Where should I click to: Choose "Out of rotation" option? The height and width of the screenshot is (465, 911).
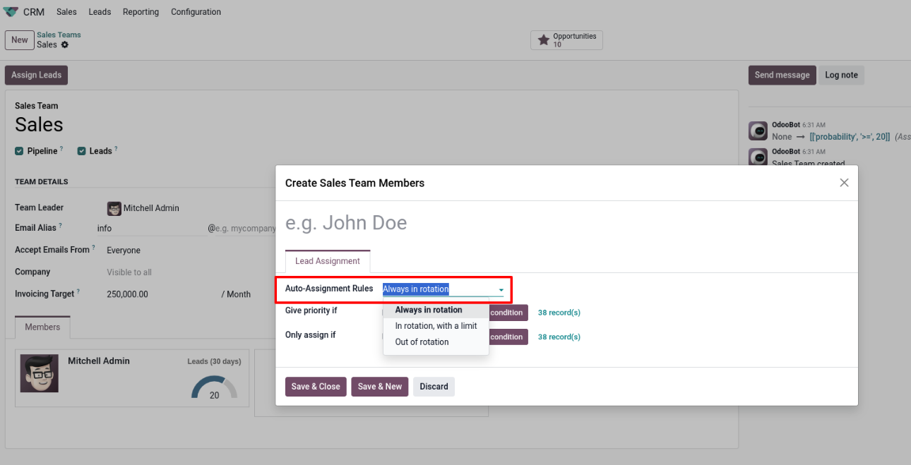[x=422, y=342]
